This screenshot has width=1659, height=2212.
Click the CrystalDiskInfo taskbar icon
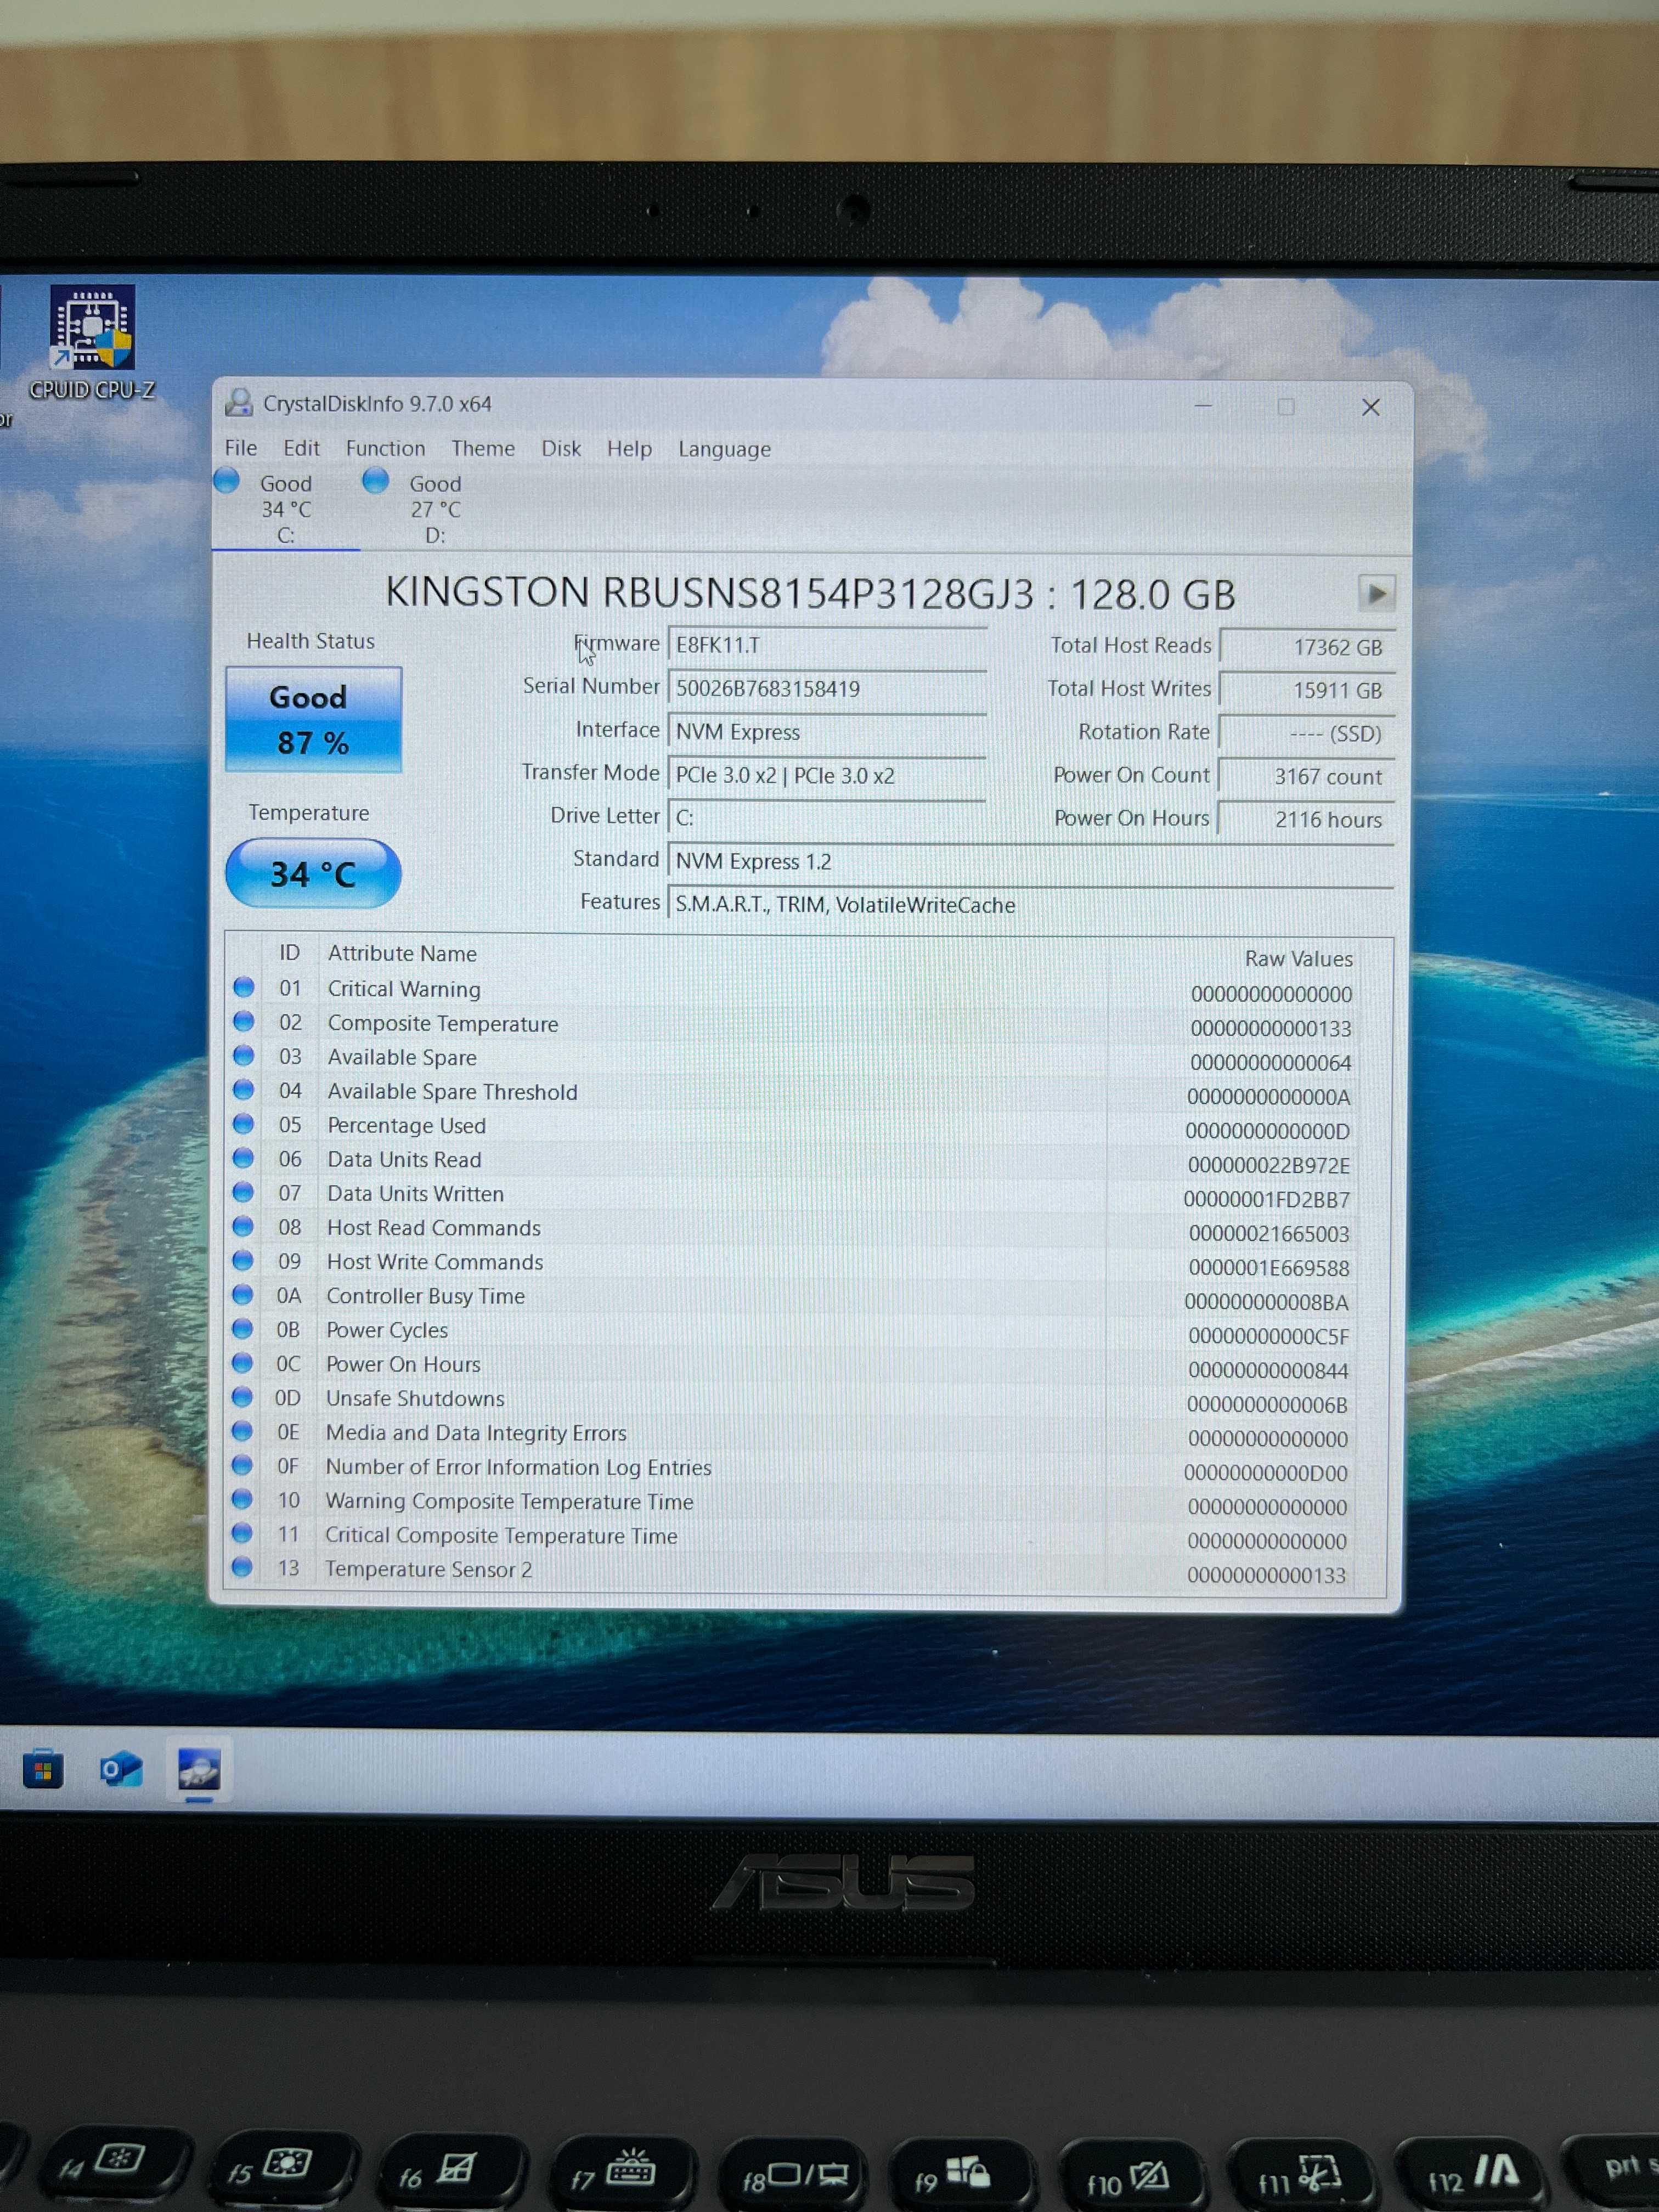[199, 1770]
